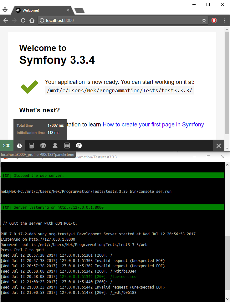Viewport: 230px width, 302px height.
Task: Open the browser home page
Action: 32,20
